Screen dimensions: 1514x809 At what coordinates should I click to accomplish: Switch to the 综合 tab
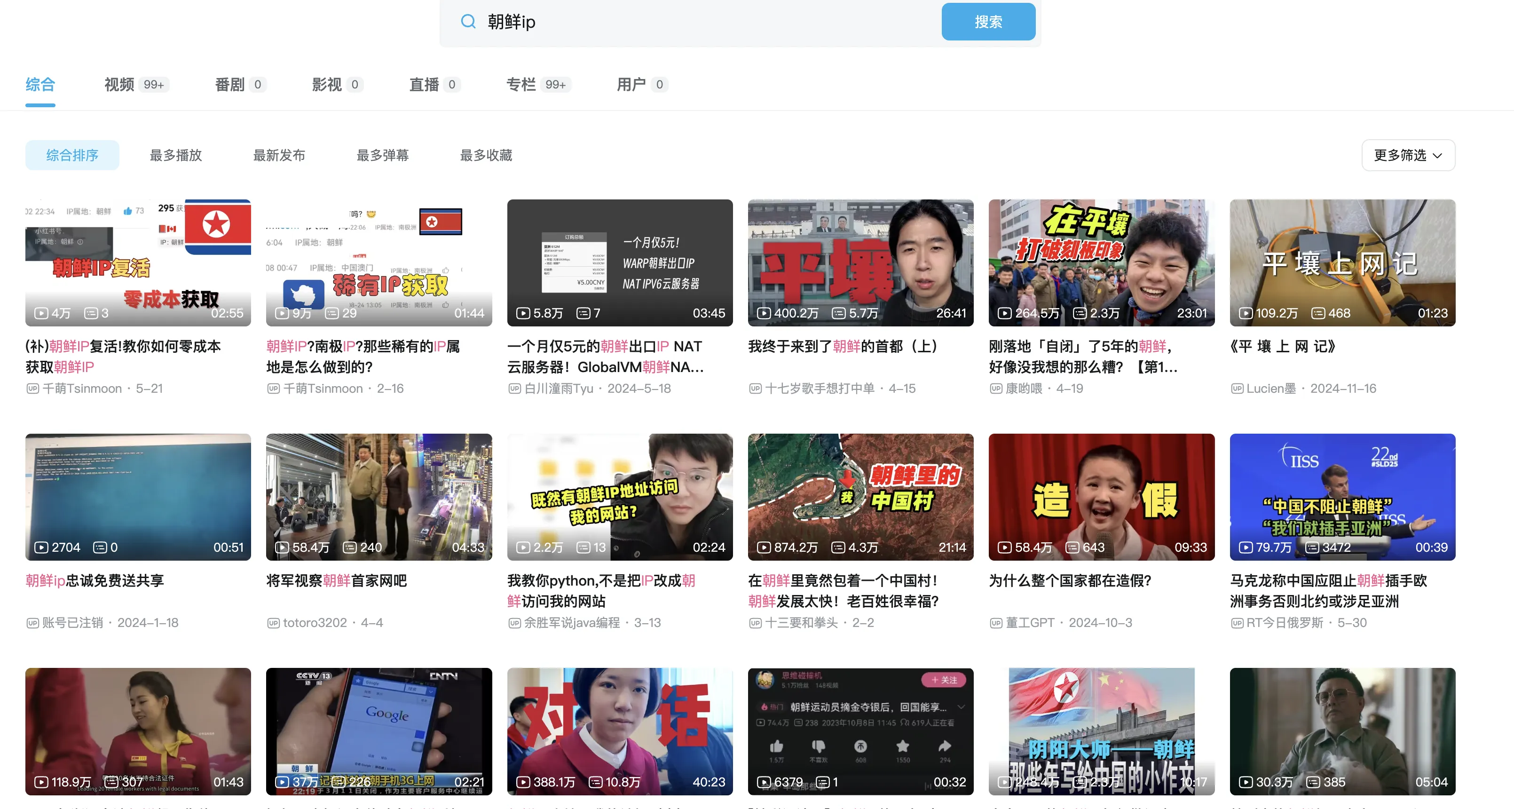40,85
